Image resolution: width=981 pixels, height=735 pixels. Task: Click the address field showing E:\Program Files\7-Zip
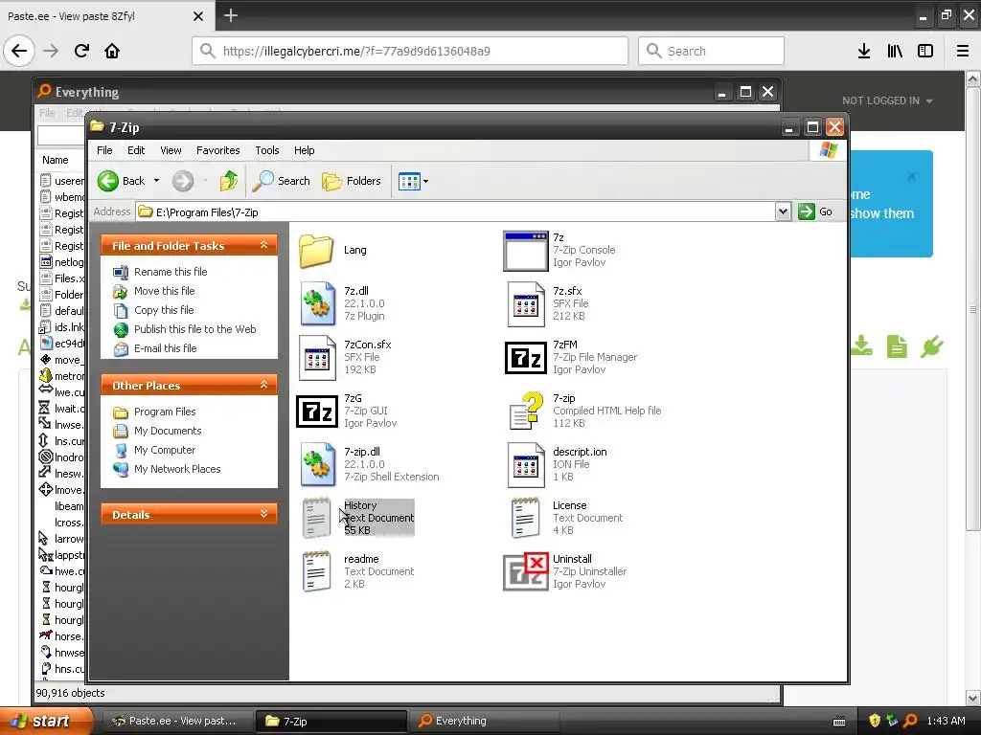point(455,212)
